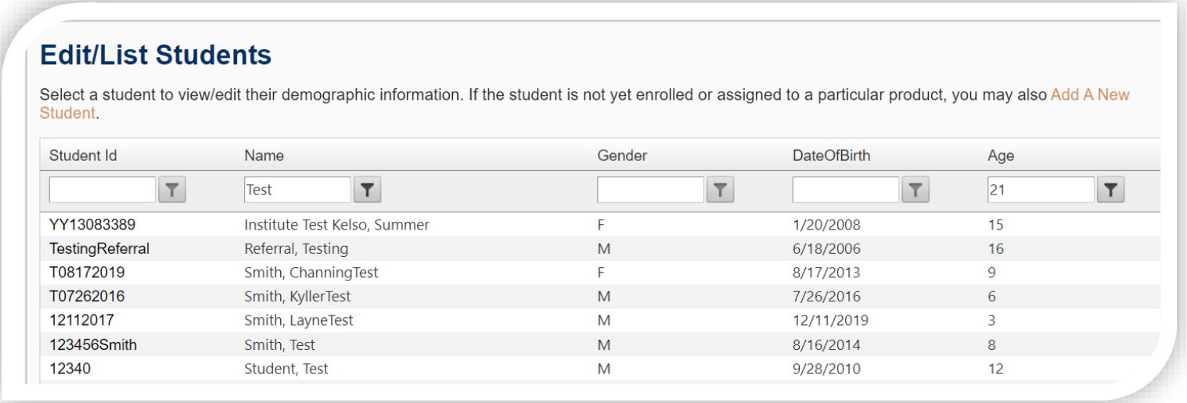Click the Age column header
The width and height of the screenshot is (1187, 403).
(x=1001, y=155)
